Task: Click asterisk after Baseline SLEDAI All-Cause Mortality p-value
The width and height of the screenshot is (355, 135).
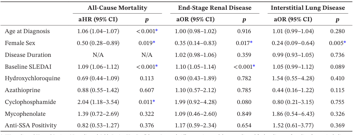Action: point(157,66)
